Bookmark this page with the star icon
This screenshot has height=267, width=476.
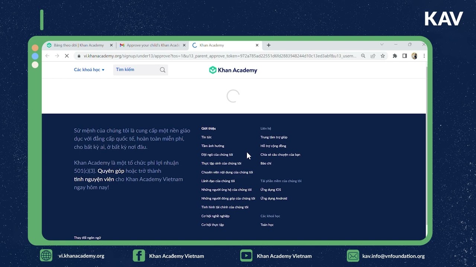tap(383, 56)
